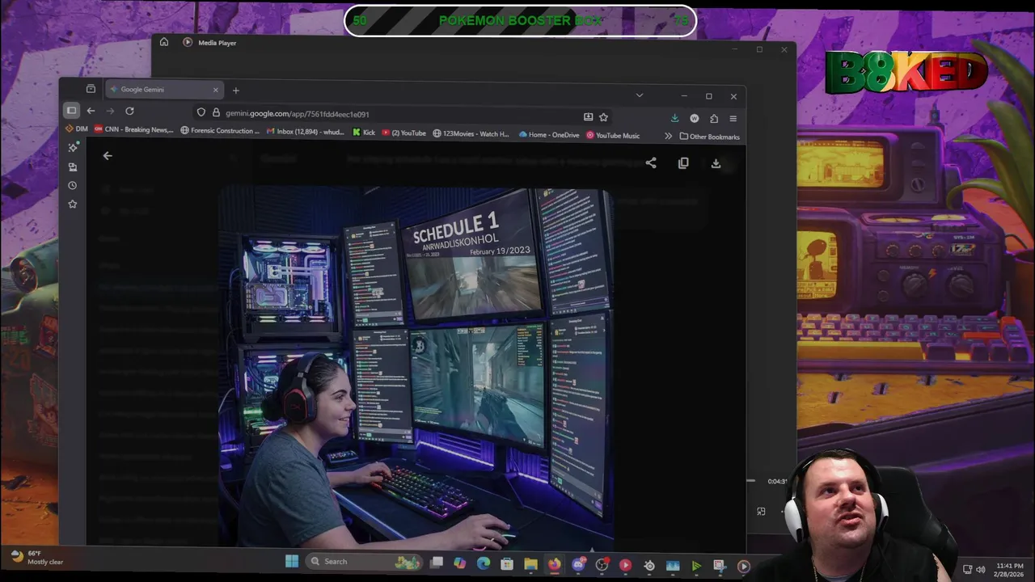This screenshot has height=582, width=1035.
Task: Open the (2) YouTube bookmark
Action: [x=403, y=133]
